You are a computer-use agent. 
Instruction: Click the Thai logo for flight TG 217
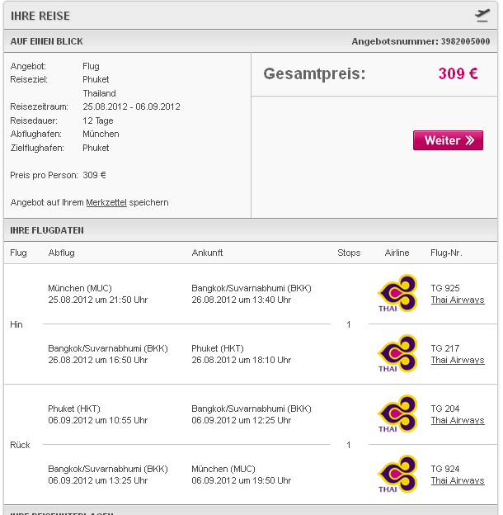tap(397, 353)
